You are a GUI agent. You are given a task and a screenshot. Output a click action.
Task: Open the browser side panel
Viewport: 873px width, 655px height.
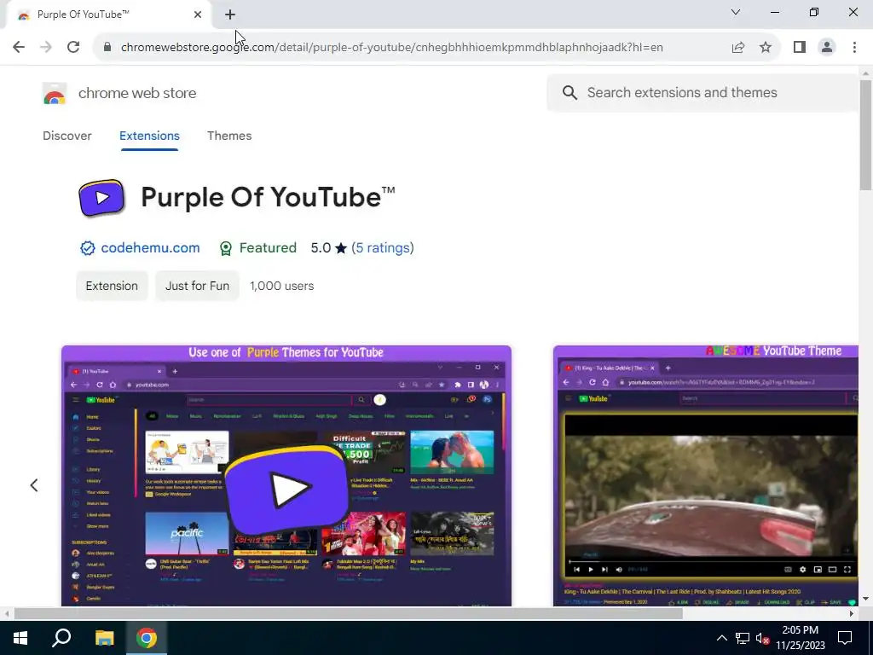coord(800,48)
